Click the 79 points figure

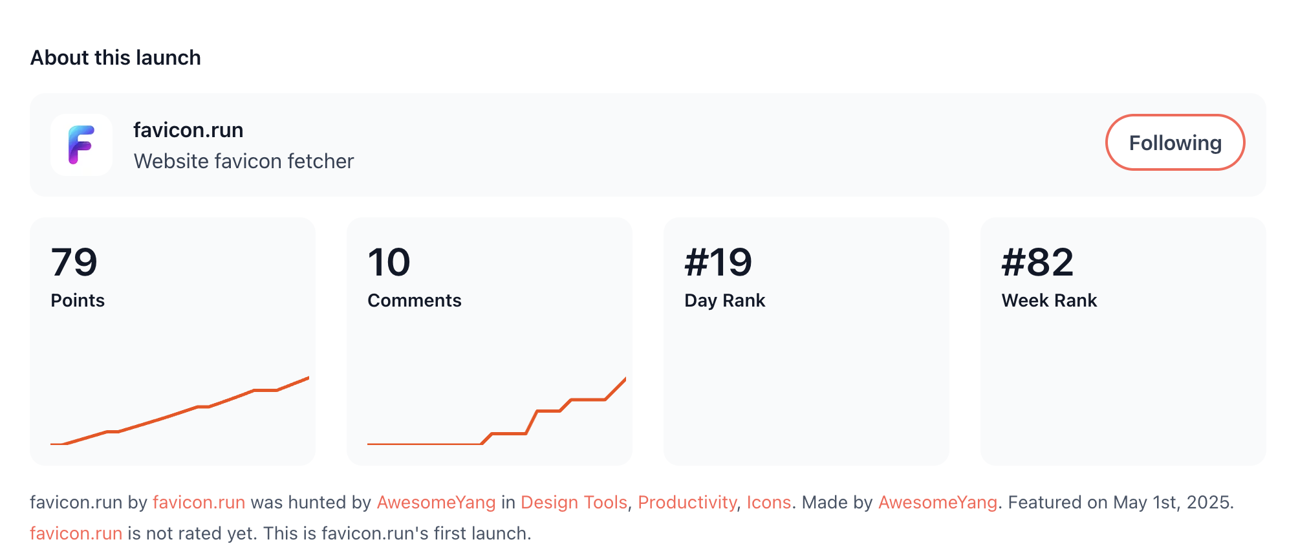point(74,262)
